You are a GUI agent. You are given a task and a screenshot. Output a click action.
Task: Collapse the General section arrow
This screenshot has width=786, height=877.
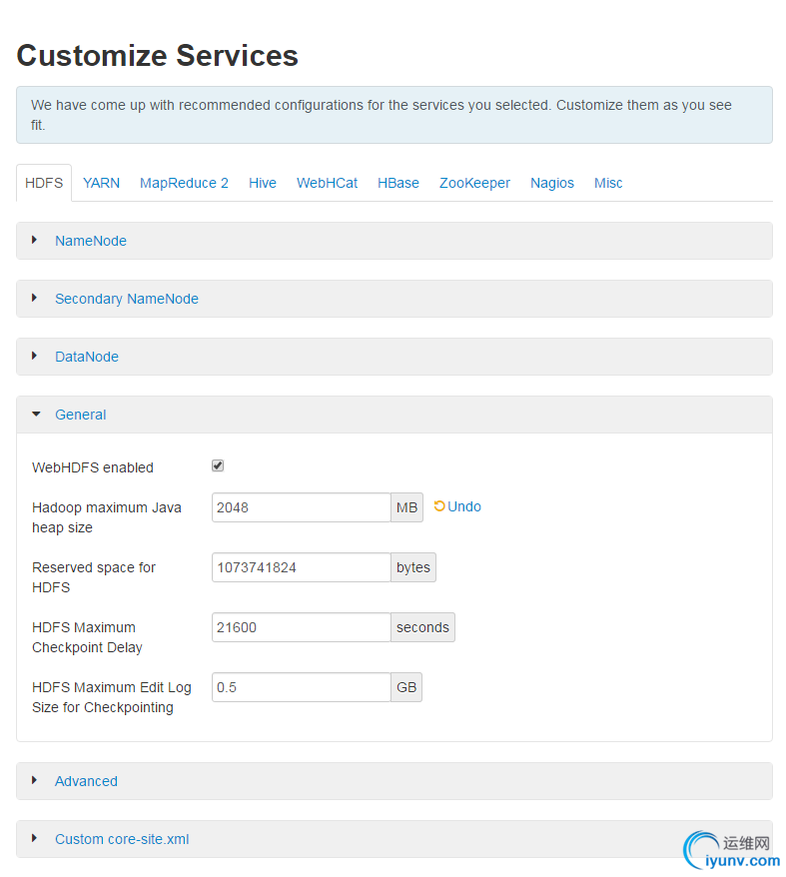tap(36, 414)
